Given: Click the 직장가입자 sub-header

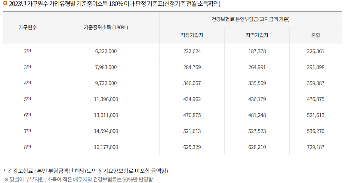Looking at the screenshot, I should 192,35.
